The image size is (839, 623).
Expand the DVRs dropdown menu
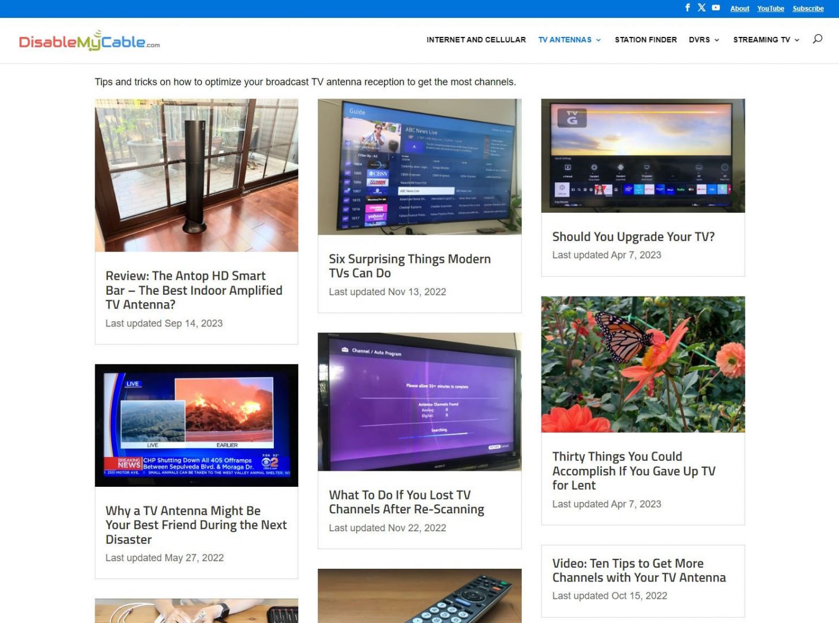click(x=703, y=40)
